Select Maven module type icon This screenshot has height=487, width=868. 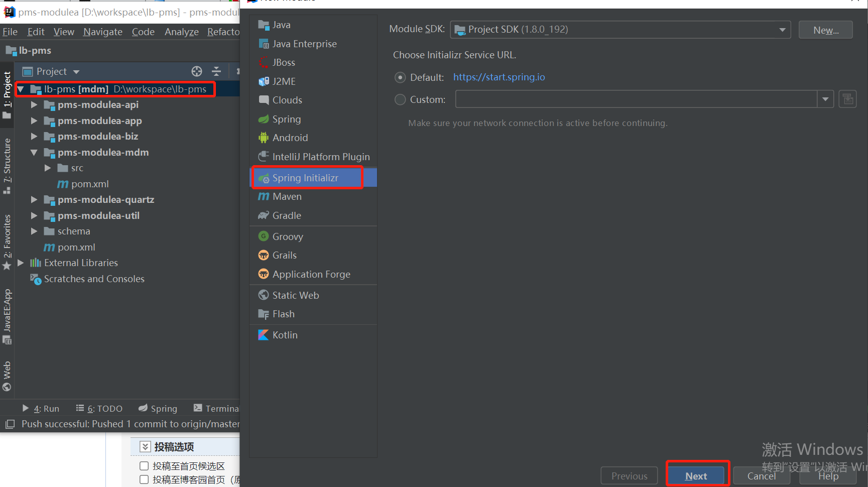click(264, 196)
